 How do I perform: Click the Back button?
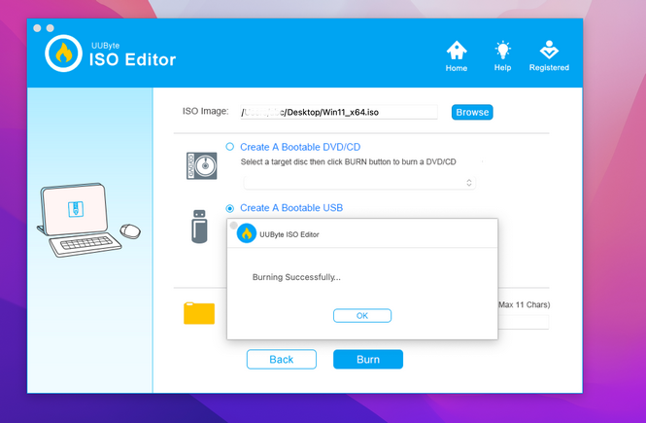[x=282, y=360]
